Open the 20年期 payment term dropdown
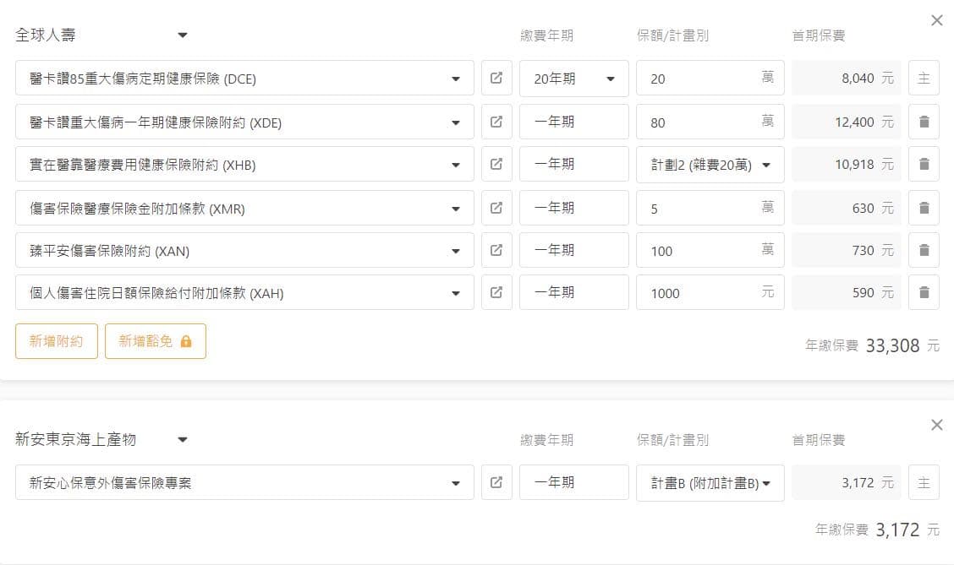Screen dimensions: 954x565 pos(574,79)
